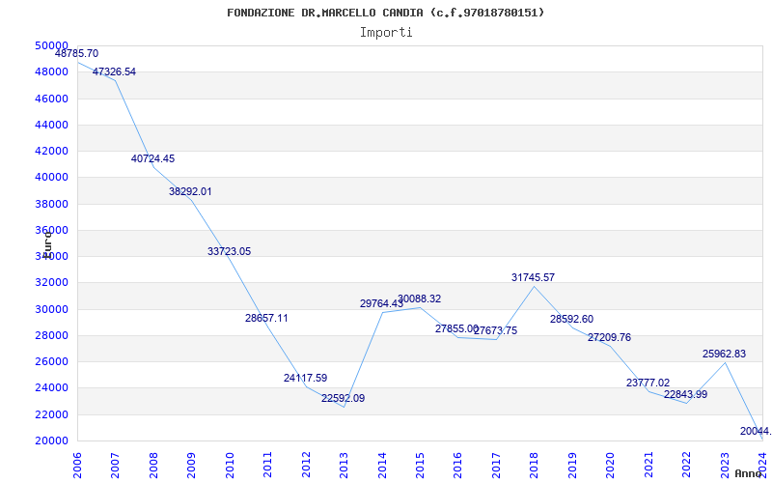Click data label 23777.02
Image resolution: width=772 pixels, height=483 pixels.
(648, 383)
